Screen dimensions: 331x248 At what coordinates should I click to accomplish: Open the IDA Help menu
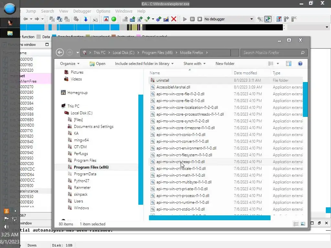click(x=141, y=11)
